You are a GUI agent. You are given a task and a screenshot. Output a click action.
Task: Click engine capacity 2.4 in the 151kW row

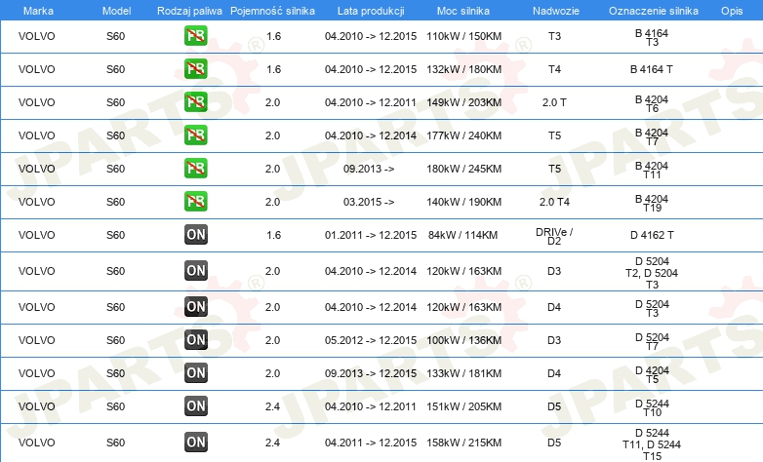point(272,406)
